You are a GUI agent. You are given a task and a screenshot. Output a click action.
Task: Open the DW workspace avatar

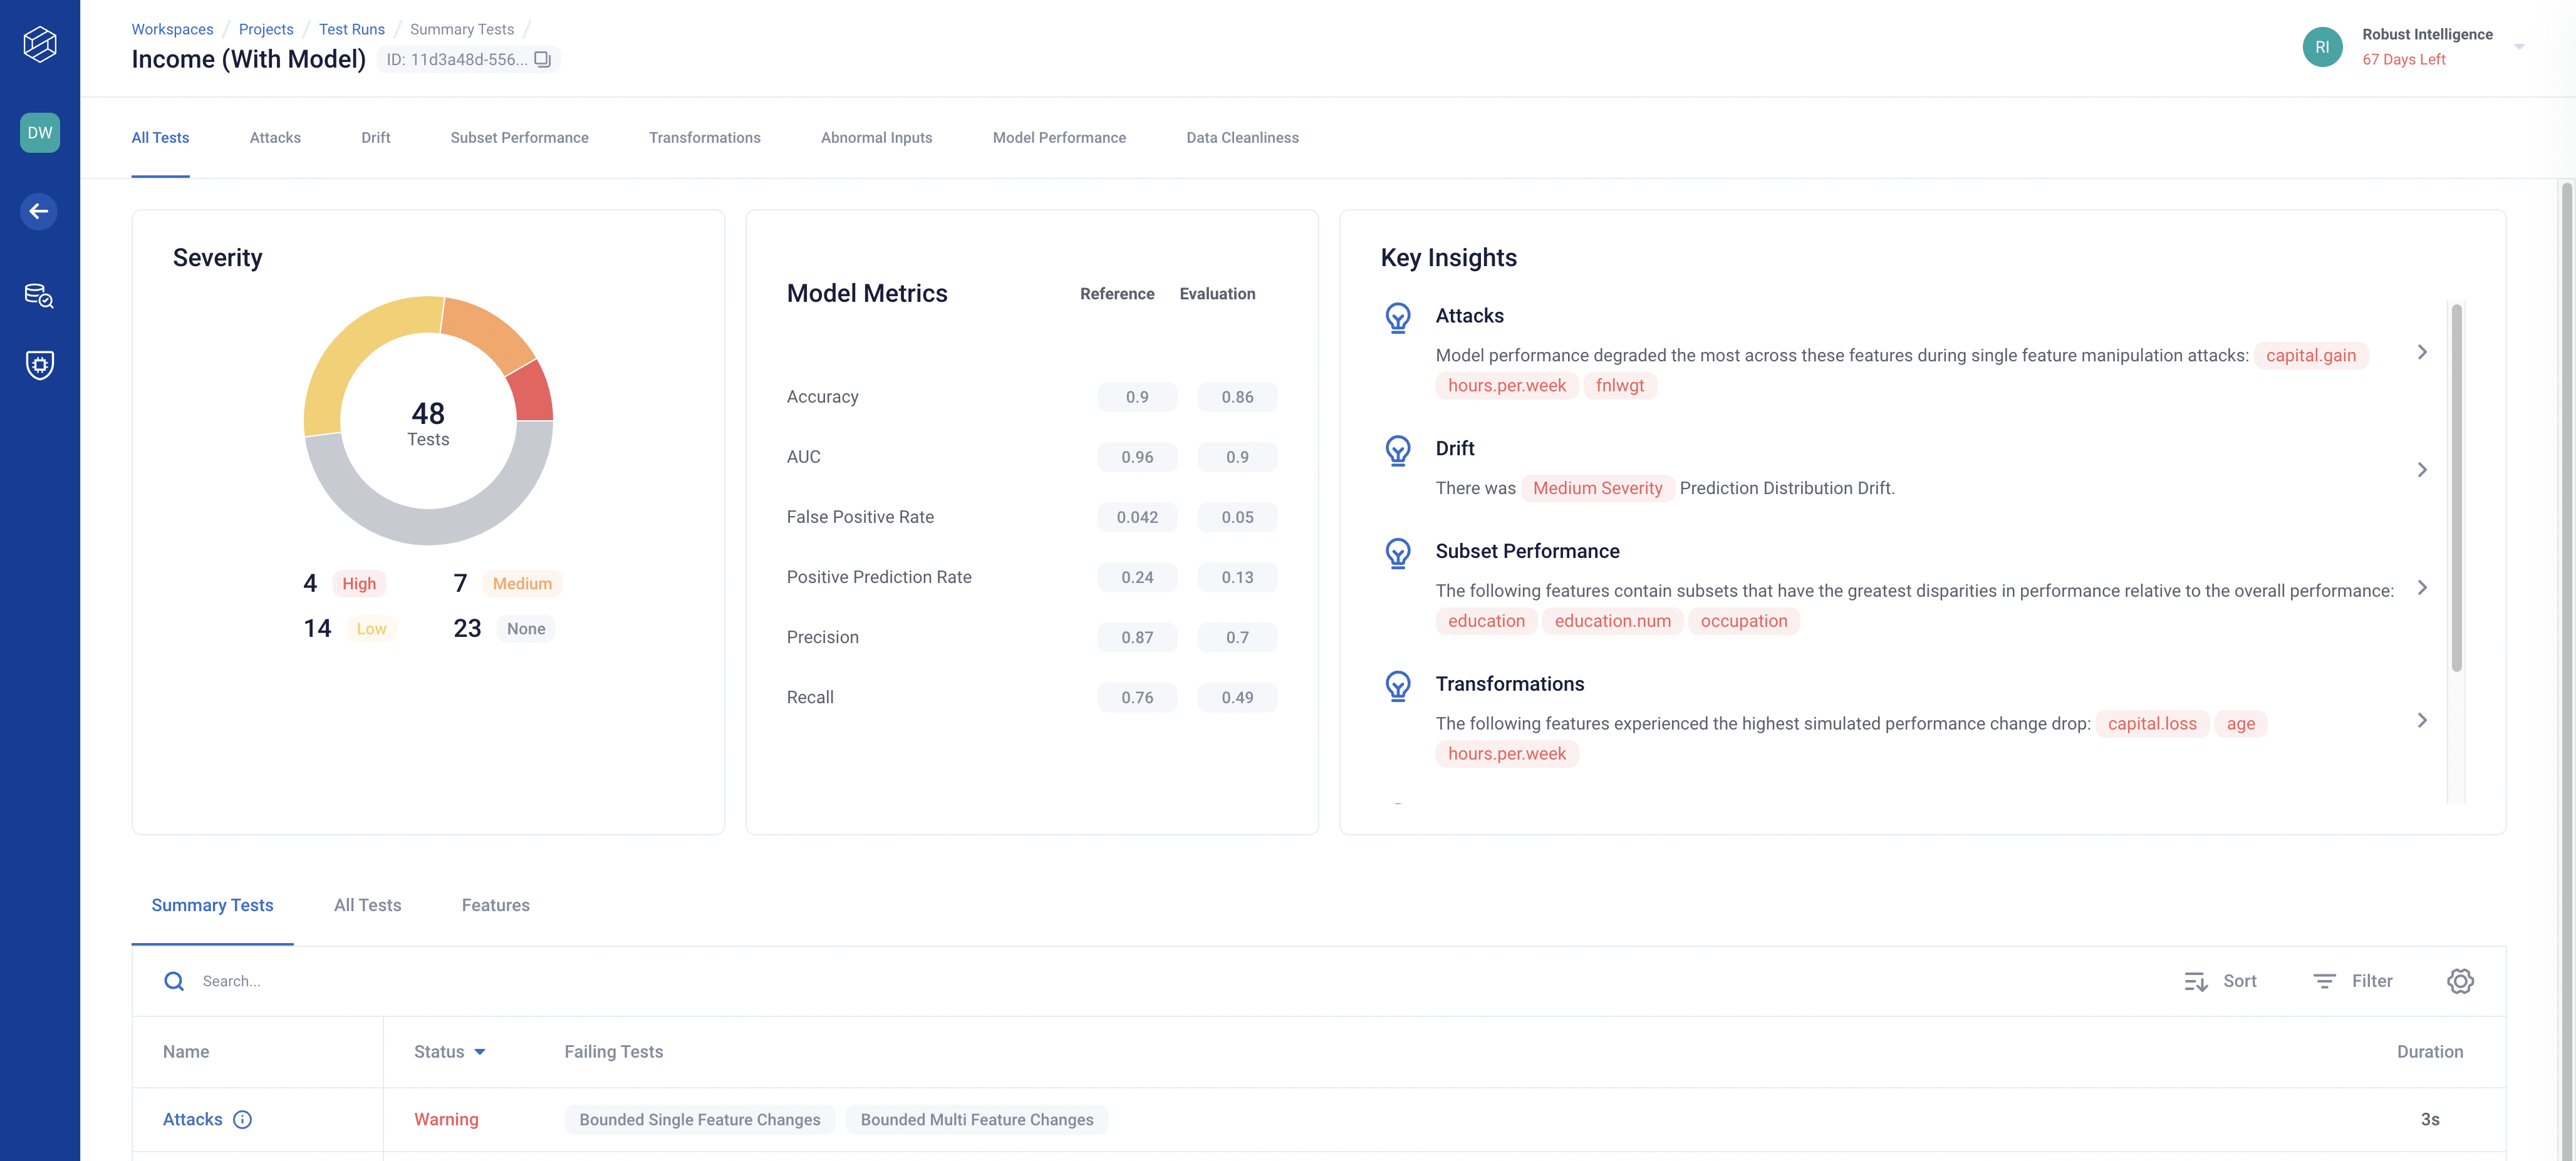click(x=40, y=133)
